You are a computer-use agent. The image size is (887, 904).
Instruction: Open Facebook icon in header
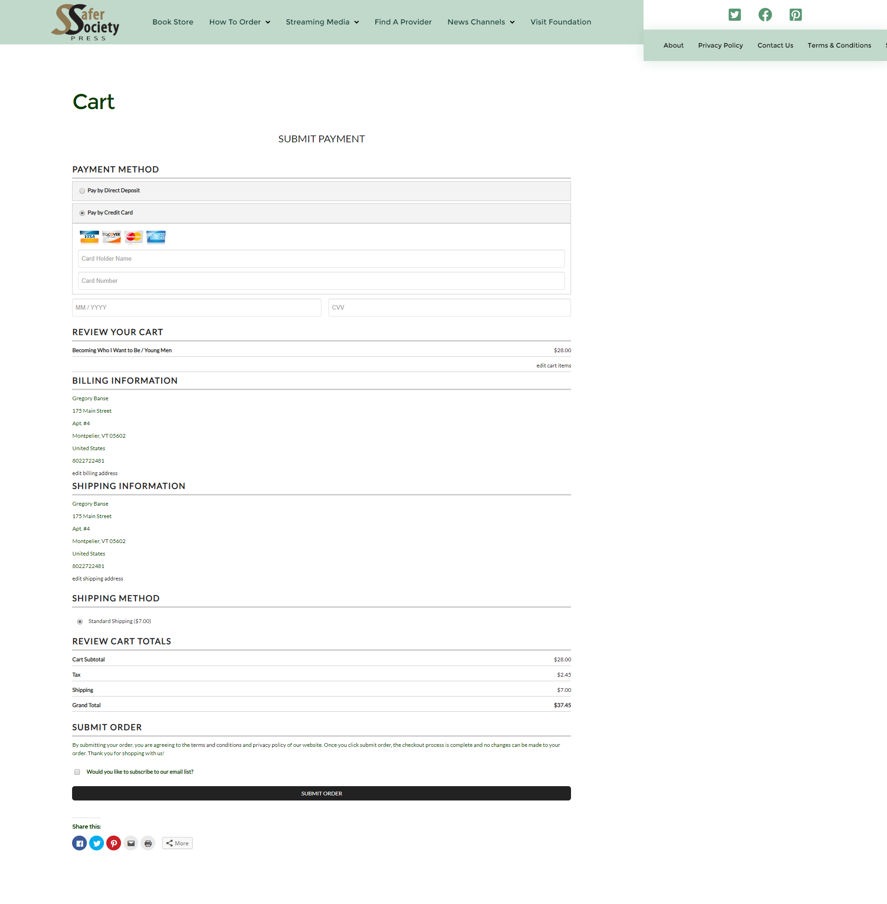click(x=765, y=15)
